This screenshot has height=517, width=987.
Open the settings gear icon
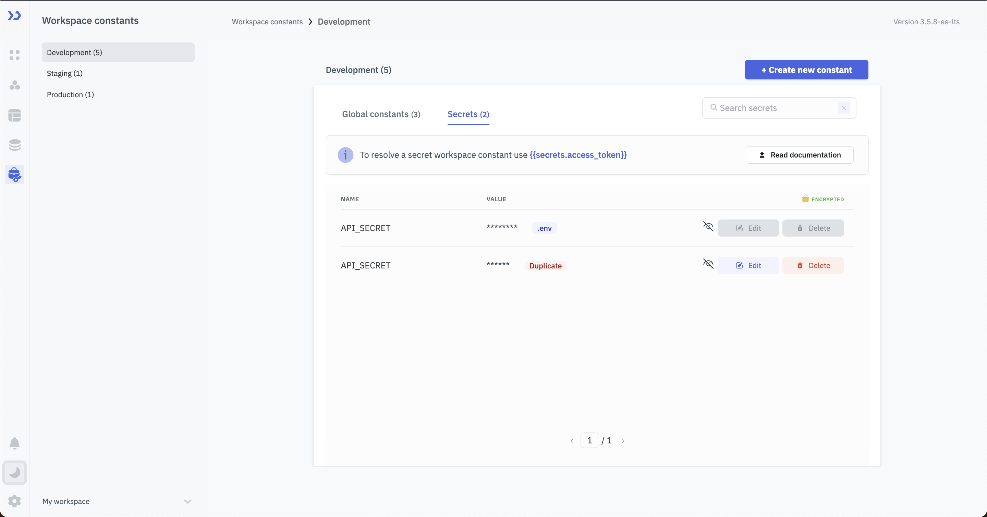[14, 501]
